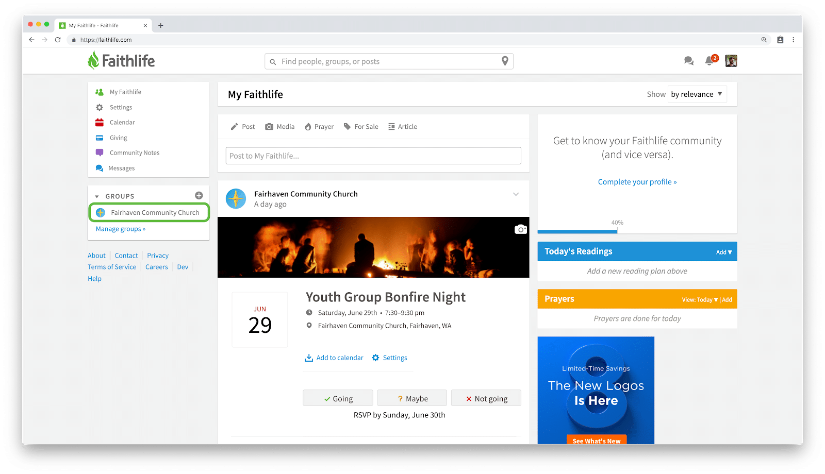Image resolution: width=825 pixels, height=474 pixels.
Task: Click the Settings gear icon in sidebar
Action: [x=100, y=107]
